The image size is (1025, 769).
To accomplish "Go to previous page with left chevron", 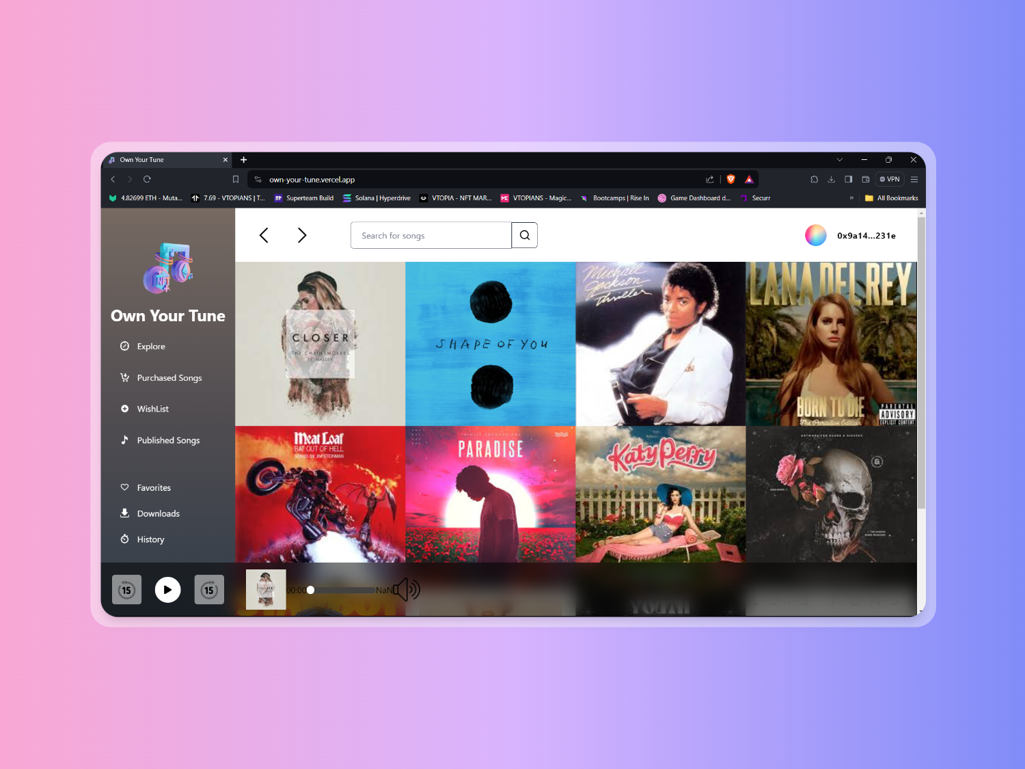I will [264, 235].
